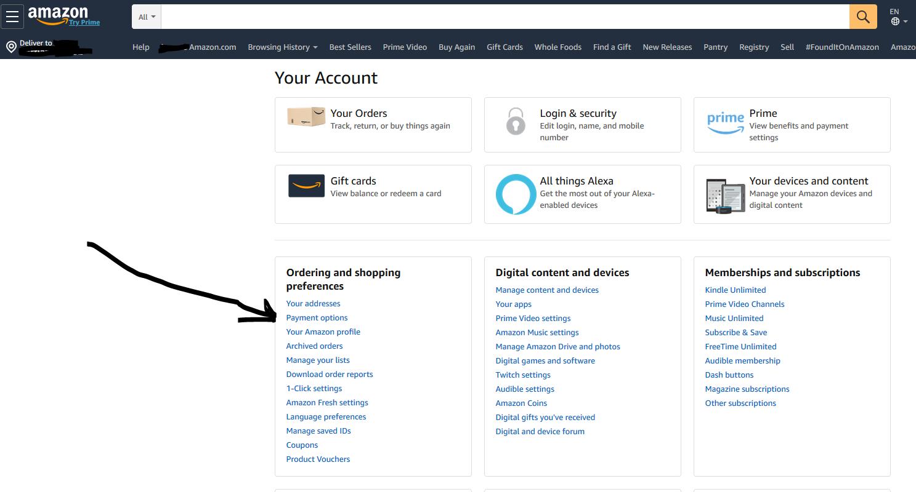
Task: Open the EN language selector dropdown
Action: (x=899, y=17)
